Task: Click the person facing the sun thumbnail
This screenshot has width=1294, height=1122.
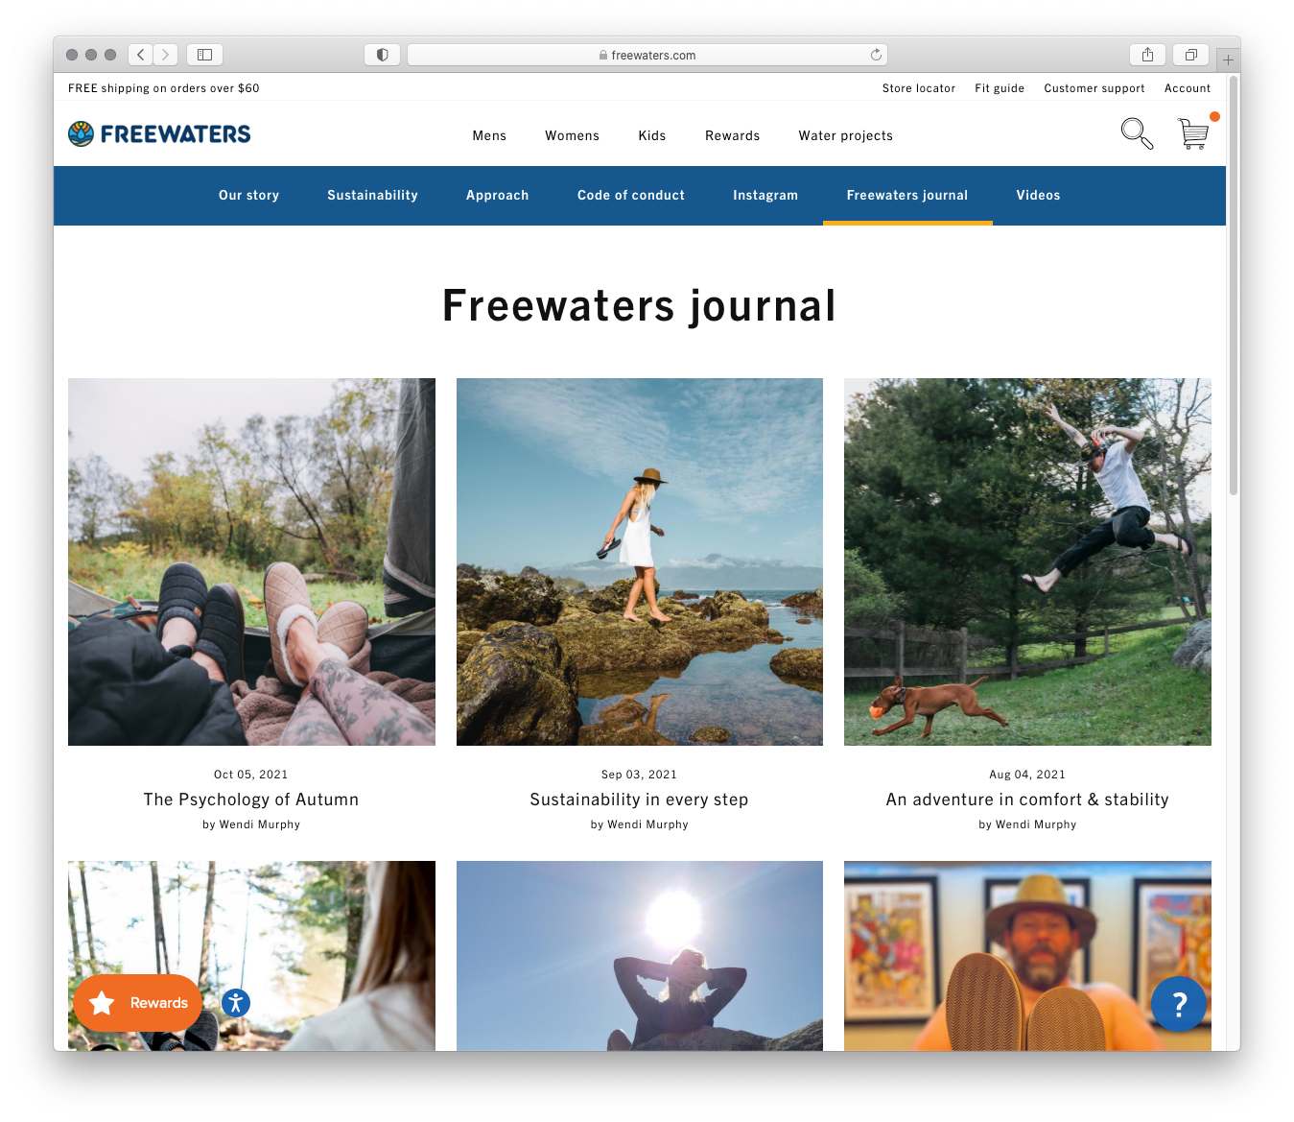Action: click(640, 956)
